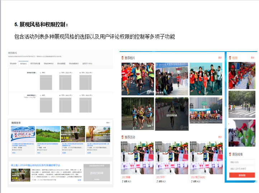Select 单列 radio in the homepage layout row

pos(41,72)
